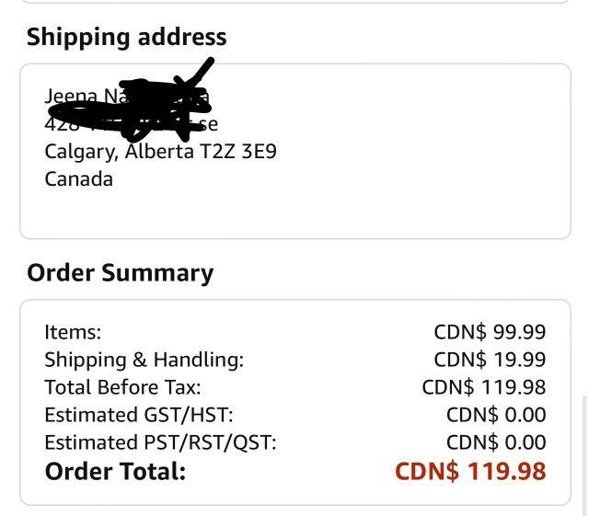Image resolution: width=589 pixels, height=516 pixels.
Task: Click the CDN$ 0.00 amount for PST/RST/QST
Action: click(x=496, y=442)
